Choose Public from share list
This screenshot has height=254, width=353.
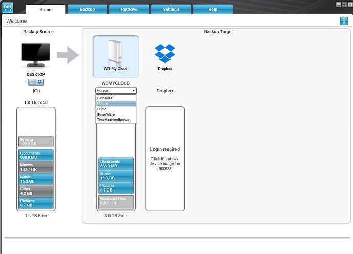pos(116,109)
